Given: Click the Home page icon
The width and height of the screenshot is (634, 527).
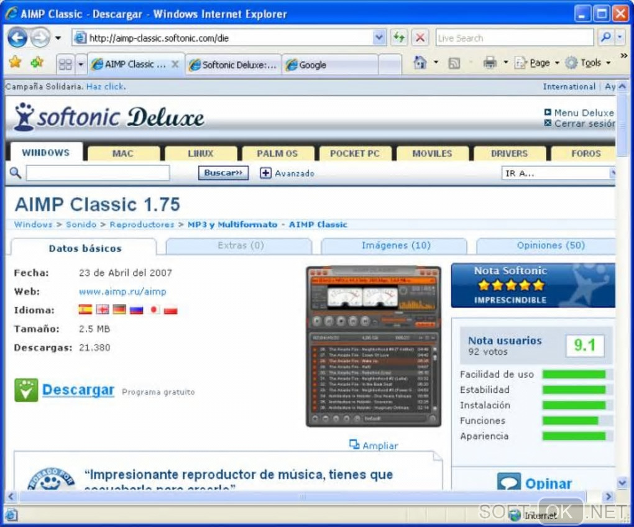Looking at the screenshot, I should pyautogui.click(x=420, y=63).
